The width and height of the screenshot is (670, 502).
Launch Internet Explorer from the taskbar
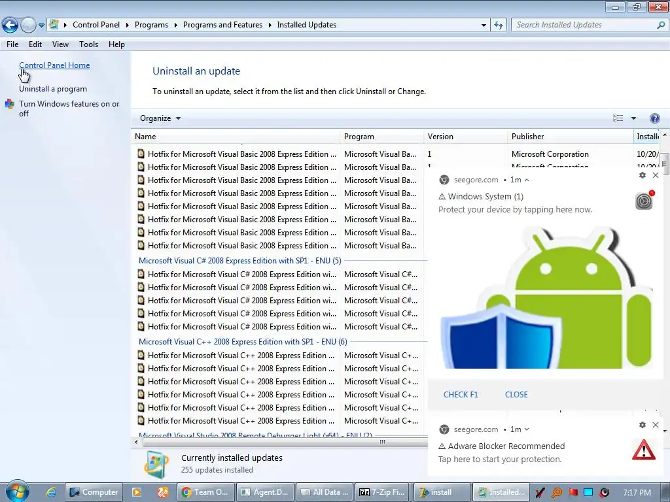[51, 492]
